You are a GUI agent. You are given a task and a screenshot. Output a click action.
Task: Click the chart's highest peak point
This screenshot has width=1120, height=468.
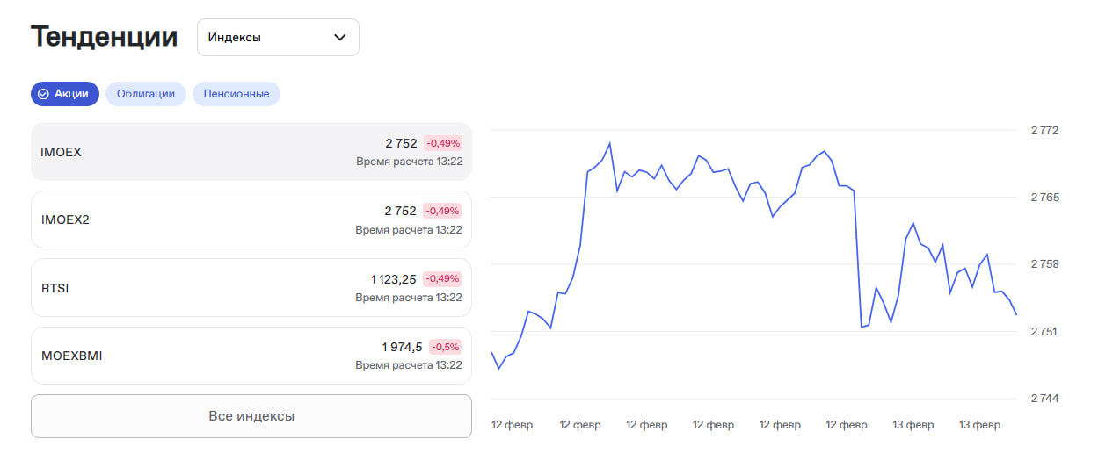pos(609,143)
